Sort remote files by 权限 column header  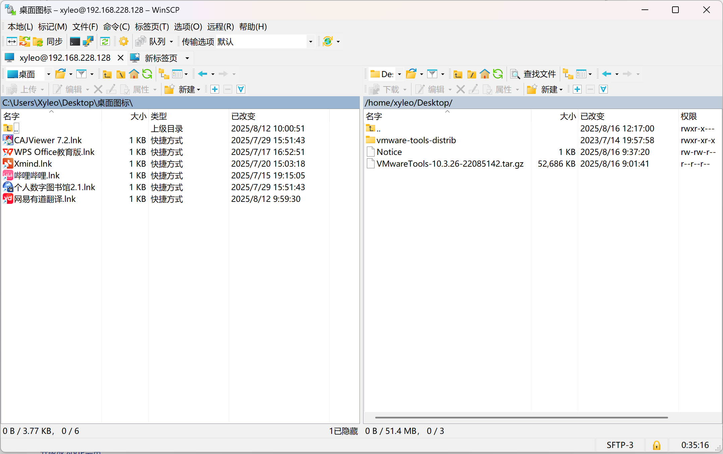pos(688,116)
